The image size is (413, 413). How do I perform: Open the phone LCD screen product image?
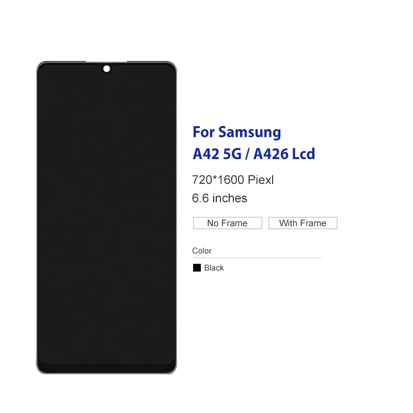[106, 217]
